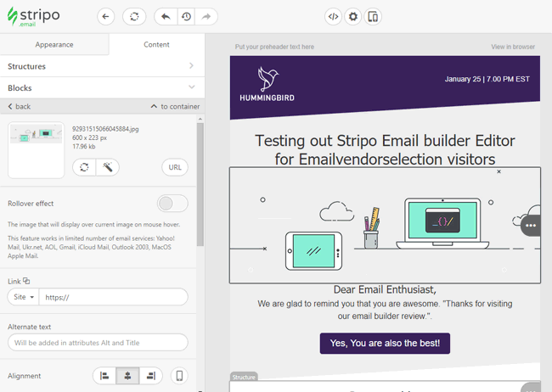Screen dimensions: 552x392
Task: Toggle mobile alignment phone icon
Action: 179,376
